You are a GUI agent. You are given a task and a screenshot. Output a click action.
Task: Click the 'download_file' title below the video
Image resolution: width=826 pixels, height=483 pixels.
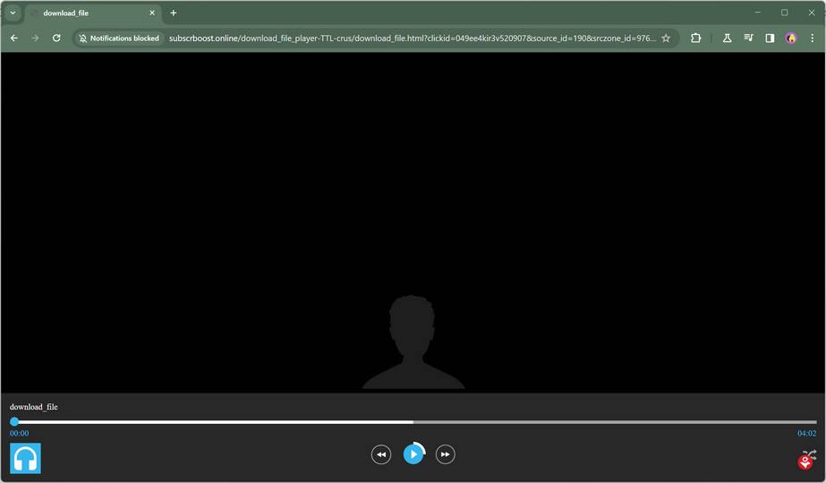pyautogui.click(x=34, y=407)
